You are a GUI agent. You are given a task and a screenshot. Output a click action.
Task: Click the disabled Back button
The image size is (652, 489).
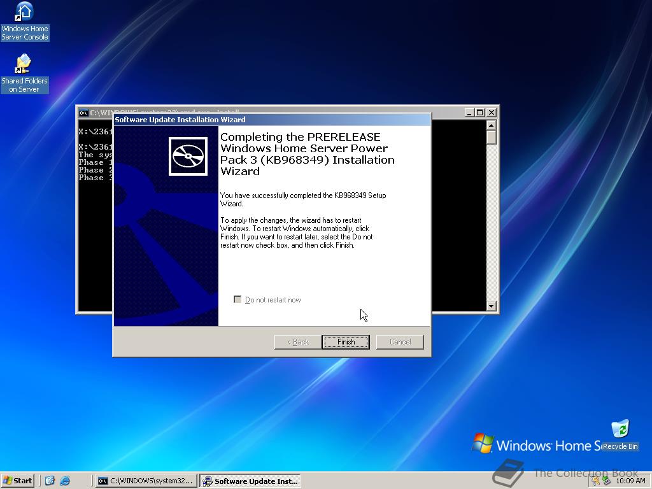pyautogui.click(x=298, y=342)
